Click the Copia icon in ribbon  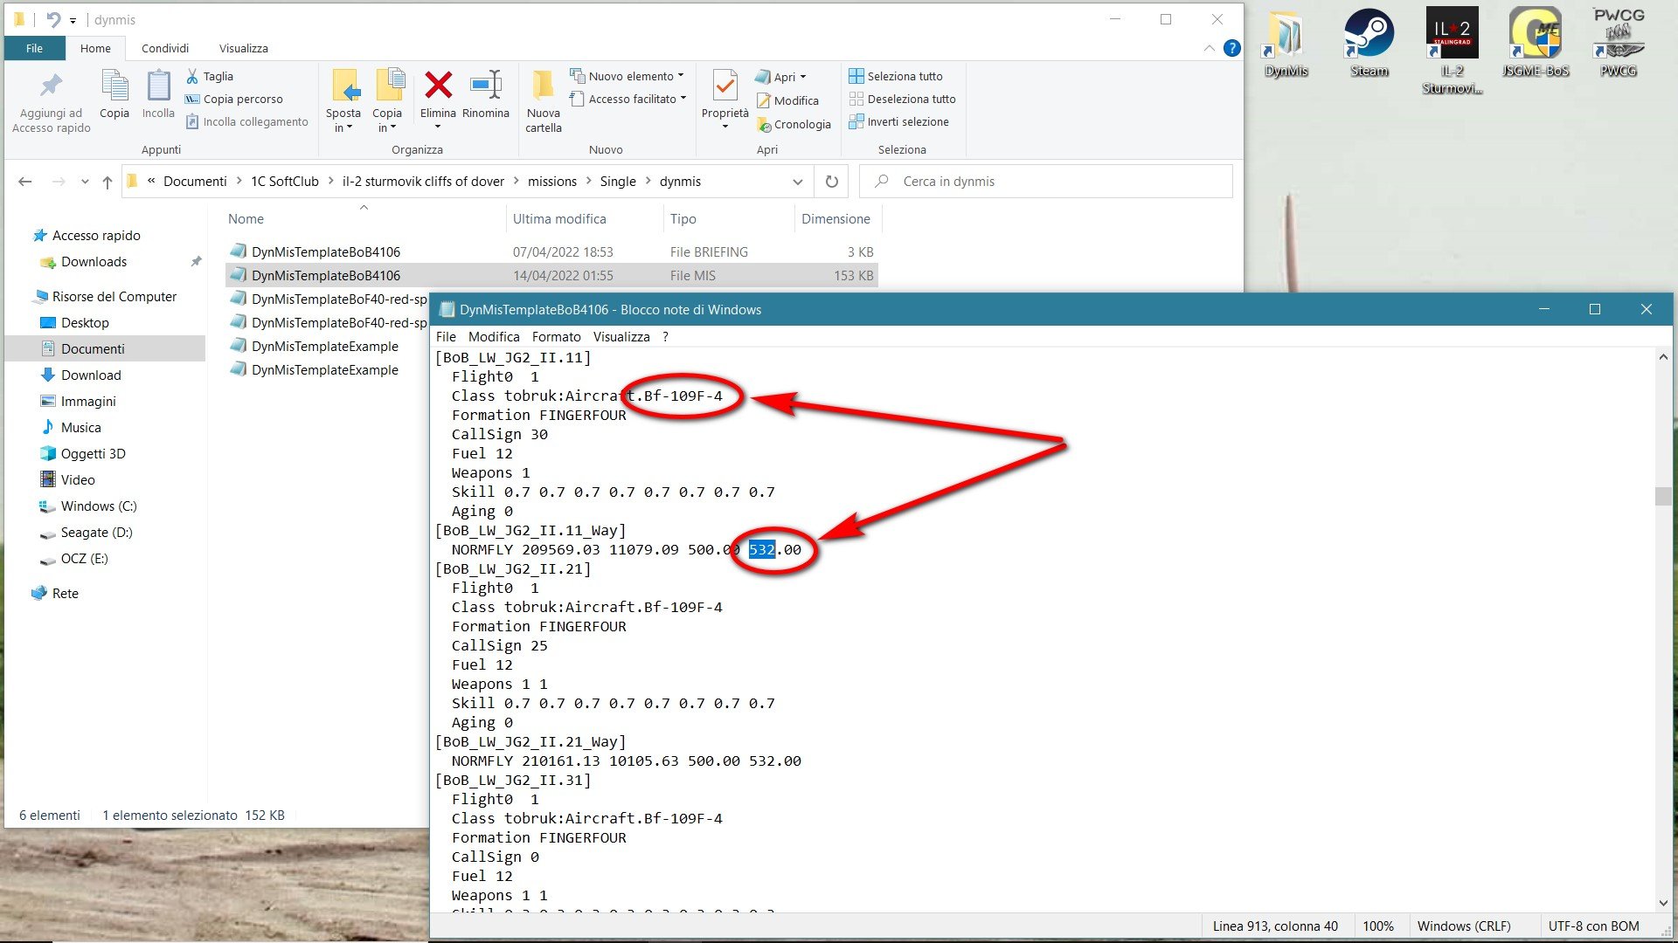click(114, 86)
